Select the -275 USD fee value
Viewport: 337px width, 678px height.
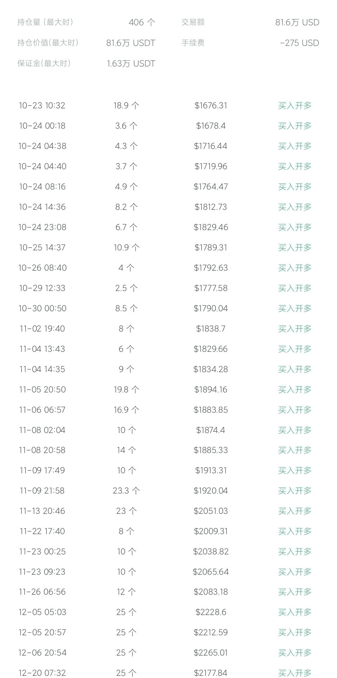point(299,43)
